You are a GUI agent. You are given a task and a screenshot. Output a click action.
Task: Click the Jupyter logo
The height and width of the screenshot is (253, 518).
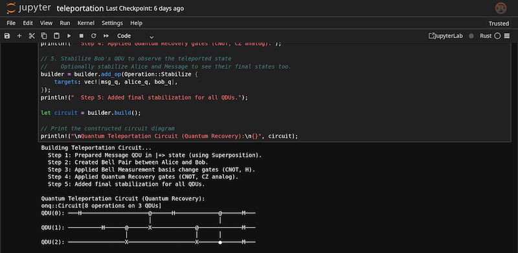pyautogui.click(x=28, y=8)
